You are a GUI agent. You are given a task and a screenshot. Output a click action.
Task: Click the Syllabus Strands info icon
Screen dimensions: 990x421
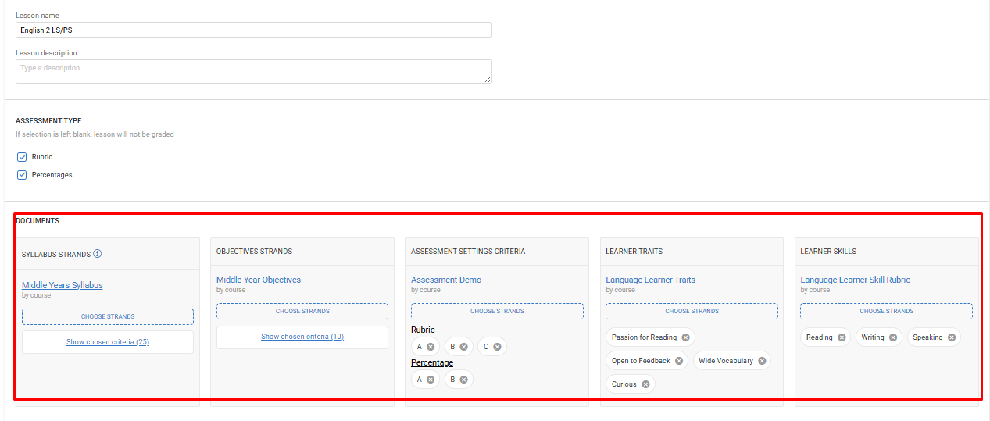tap(98, 254)
